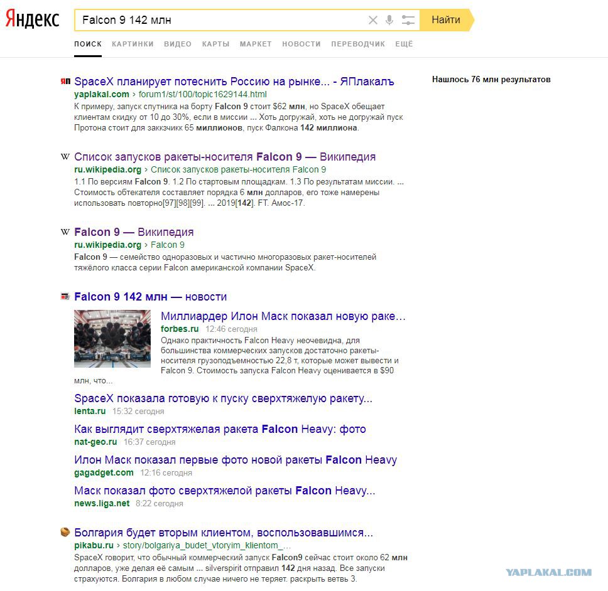Click snippet text Стоимость обтекателя составляет порядка 6 млн

[x=168, y=193]
